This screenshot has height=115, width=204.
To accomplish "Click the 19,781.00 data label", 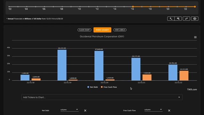I will coord(173,63).
